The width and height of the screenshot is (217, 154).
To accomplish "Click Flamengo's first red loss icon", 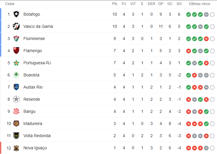I will pos(188,51).
